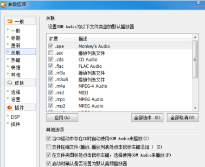Image resolution: width=205 pixels, height=167 pixels.
Task: Click the file type list scrollbar thumb
Action: 195,59
